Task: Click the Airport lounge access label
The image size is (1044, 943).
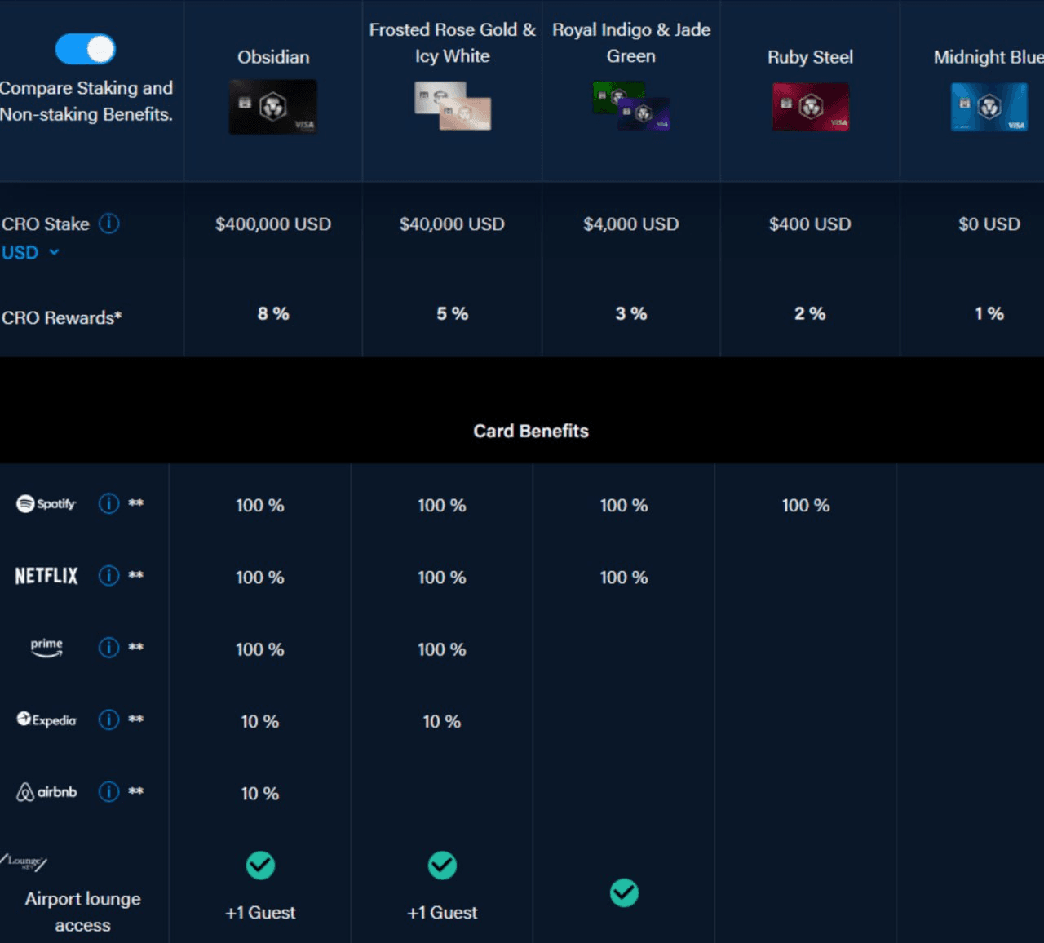Action: coord(82,911)
